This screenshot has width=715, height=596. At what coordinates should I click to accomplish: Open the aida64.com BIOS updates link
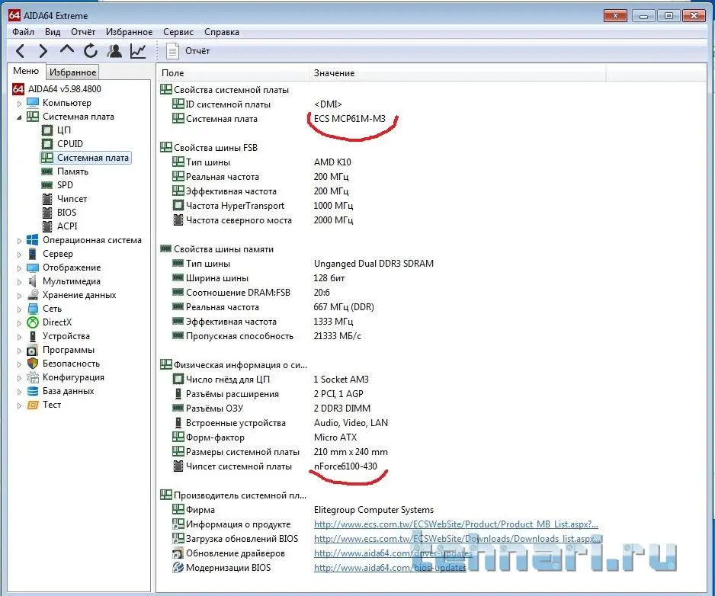[x=390, y=568]
